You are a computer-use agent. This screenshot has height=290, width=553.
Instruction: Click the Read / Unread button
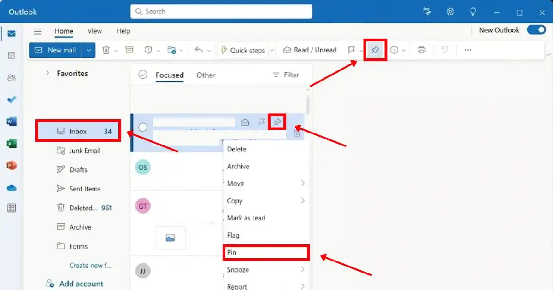pos(310,50)
